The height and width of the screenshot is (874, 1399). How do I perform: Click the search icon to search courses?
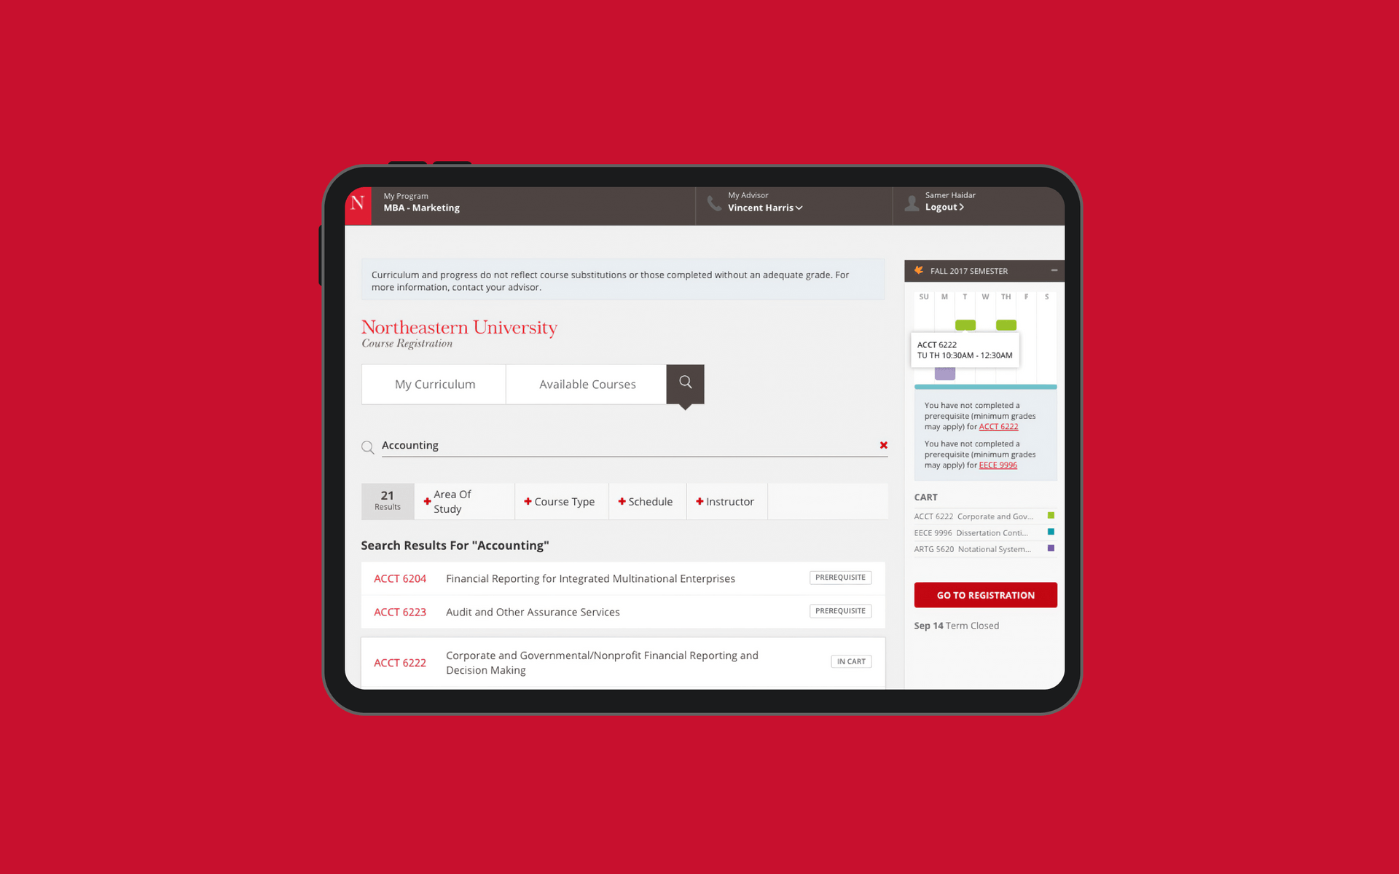(685, 382)
